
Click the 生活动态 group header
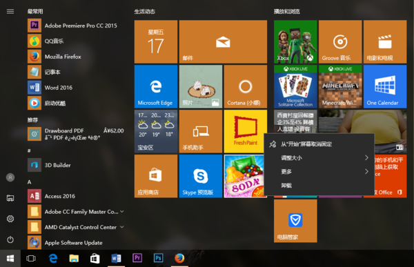click(x=145, y=12)
